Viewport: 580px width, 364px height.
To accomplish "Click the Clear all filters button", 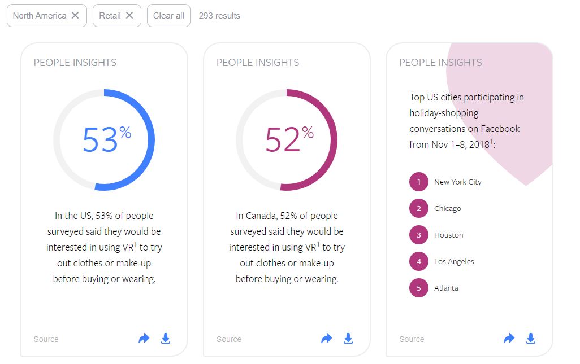I will pos(168,15).
